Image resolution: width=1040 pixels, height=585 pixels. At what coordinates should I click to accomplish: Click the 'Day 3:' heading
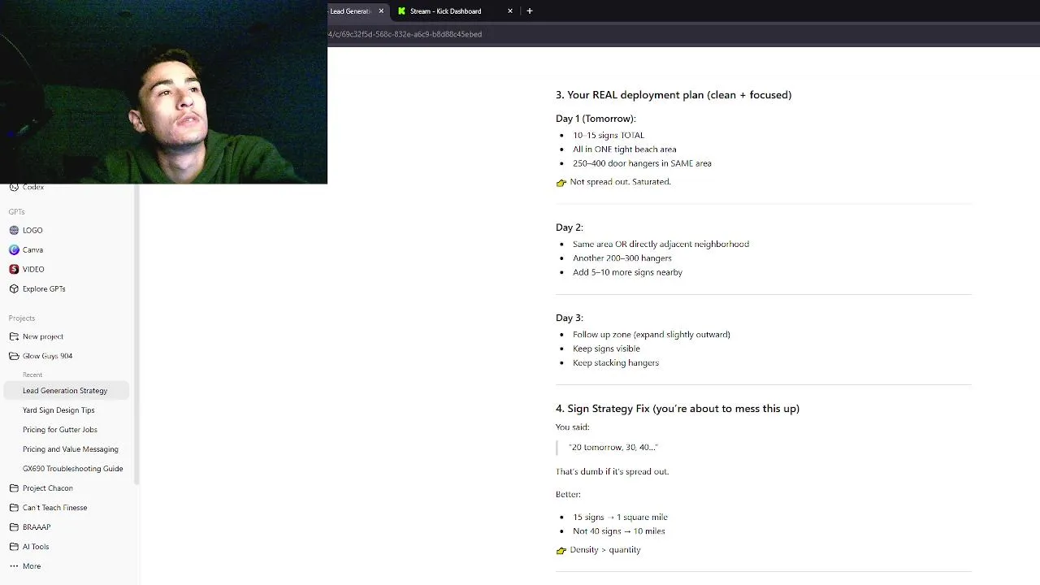(570, 318)
